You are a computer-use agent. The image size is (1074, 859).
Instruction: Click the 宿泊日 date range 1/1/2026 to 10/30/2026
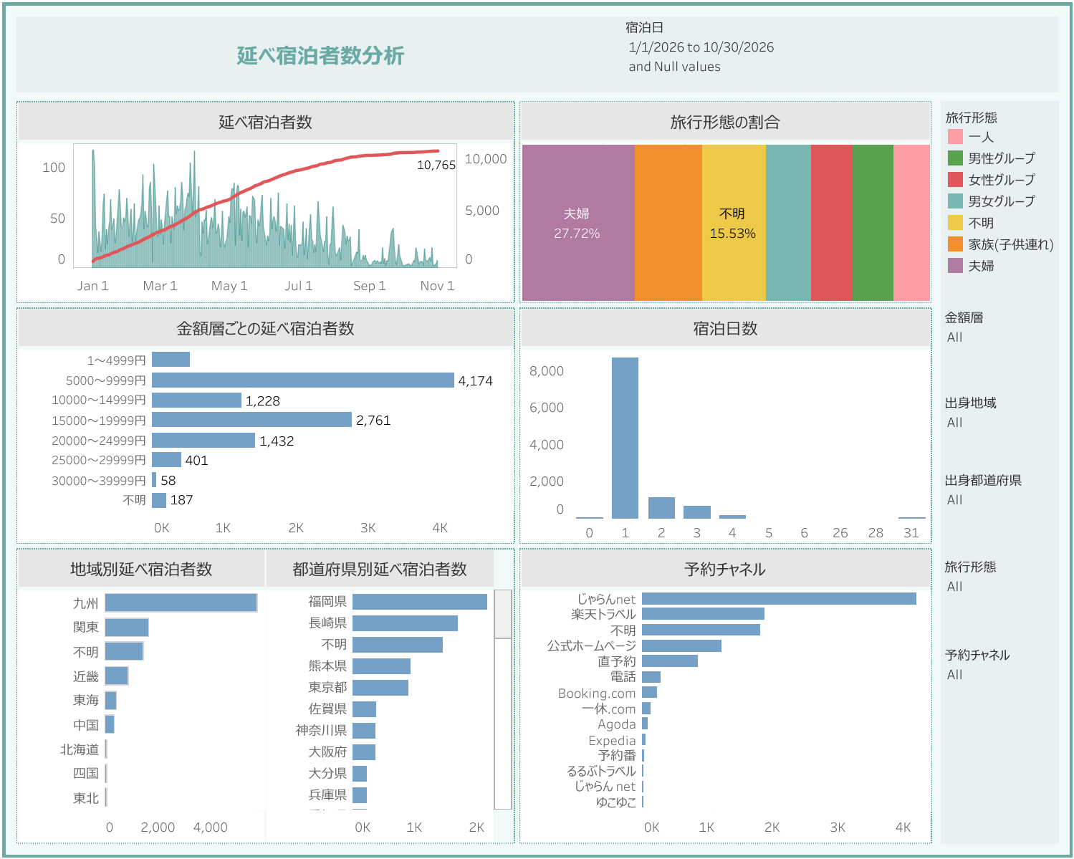[701, 47]
